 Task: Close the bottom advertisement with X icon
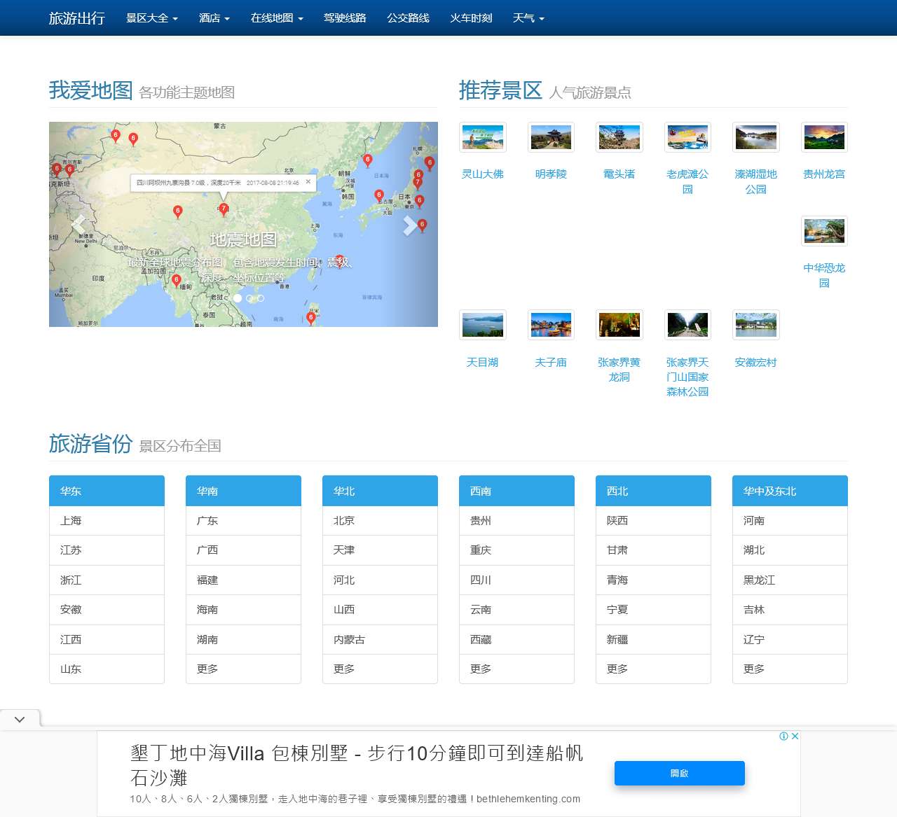(795, 736)
